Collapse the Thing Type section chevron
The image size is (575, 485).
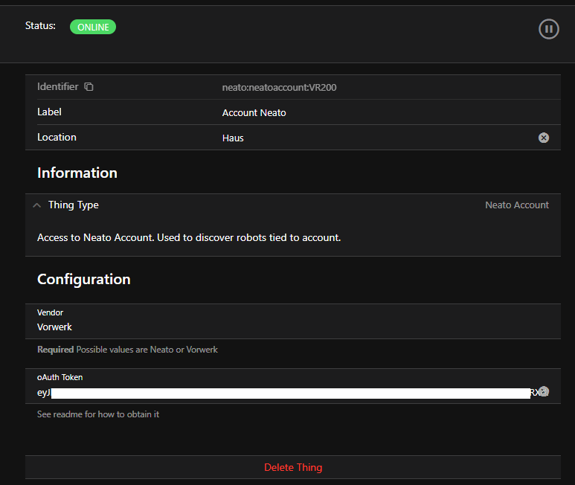point(37,205)
